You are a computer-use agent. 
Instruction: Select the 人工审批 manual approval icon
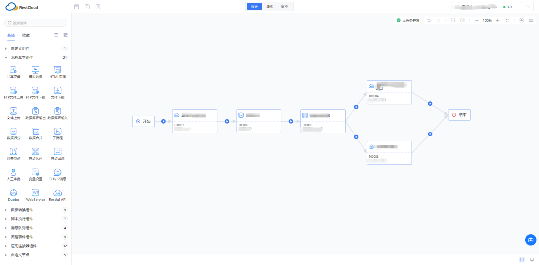point(13,172)
